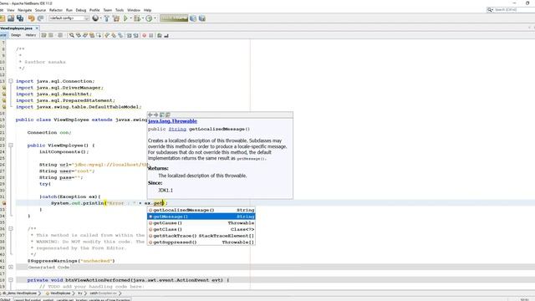Open dropdown arrow next to Run icon
535x301 pixels.
tap(131, 18)
